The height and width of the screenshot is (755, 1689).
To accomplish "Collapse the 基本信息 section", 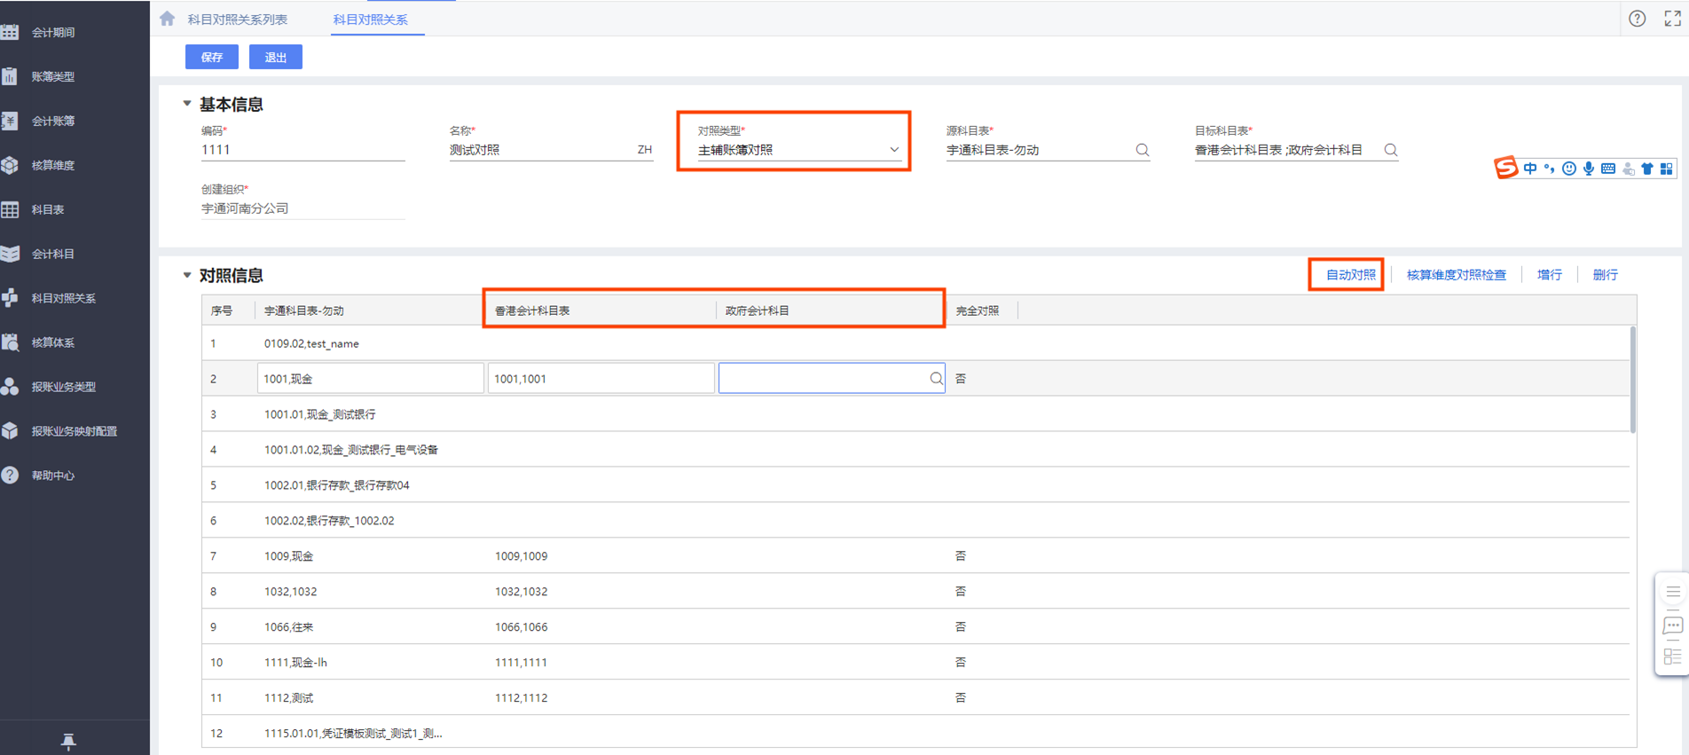I will [x=187, y=104].
